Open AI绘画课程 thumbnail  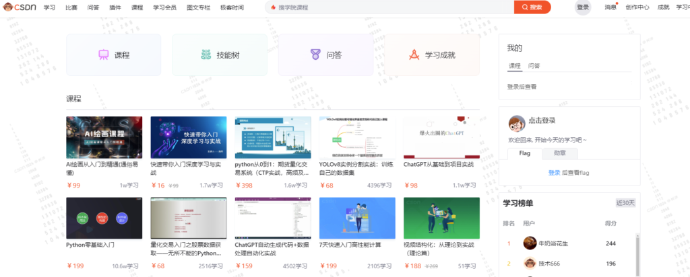click(x=104, y=137)
